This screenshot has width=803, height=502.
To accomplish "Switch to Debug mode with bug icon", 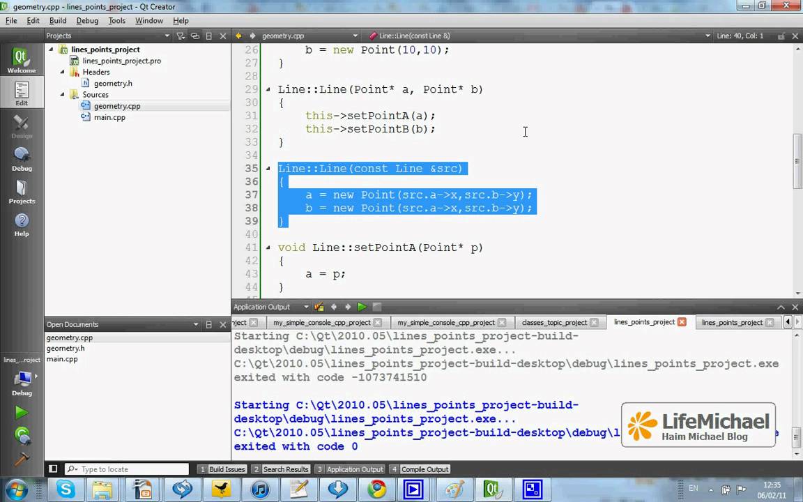I will click(x=22, y=158).
